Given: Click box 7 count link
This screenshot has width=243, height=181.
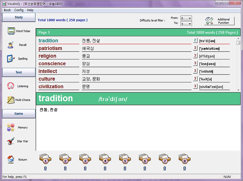Looking at the screenshot, I should 165,168.
